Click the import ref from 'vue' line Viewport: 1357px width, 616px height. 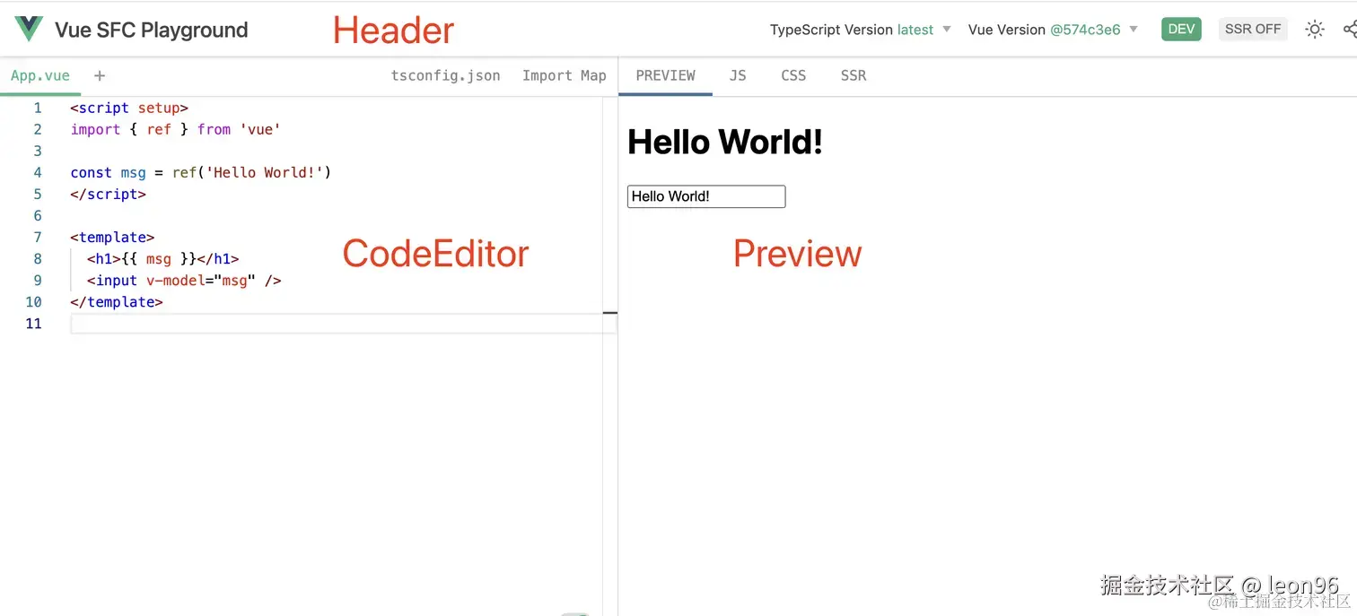(176, 130)
